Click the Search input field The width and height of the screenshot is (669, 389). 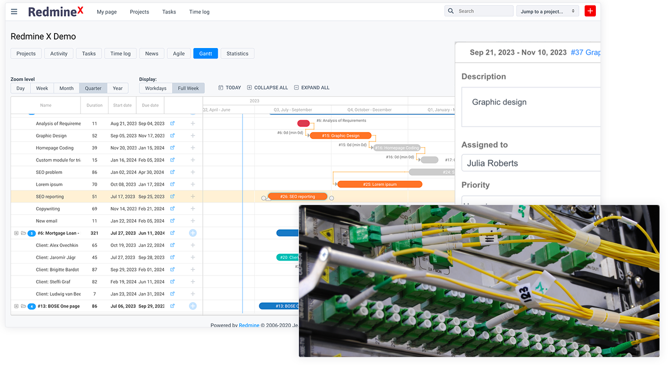click(x=479, y=11)
